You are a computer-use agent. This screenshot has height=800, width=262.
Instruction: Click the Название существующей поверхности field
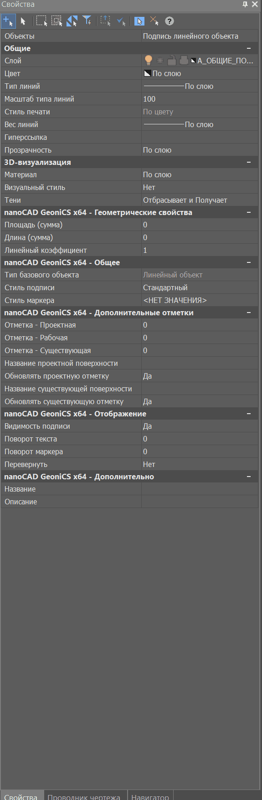click(200, 389)
